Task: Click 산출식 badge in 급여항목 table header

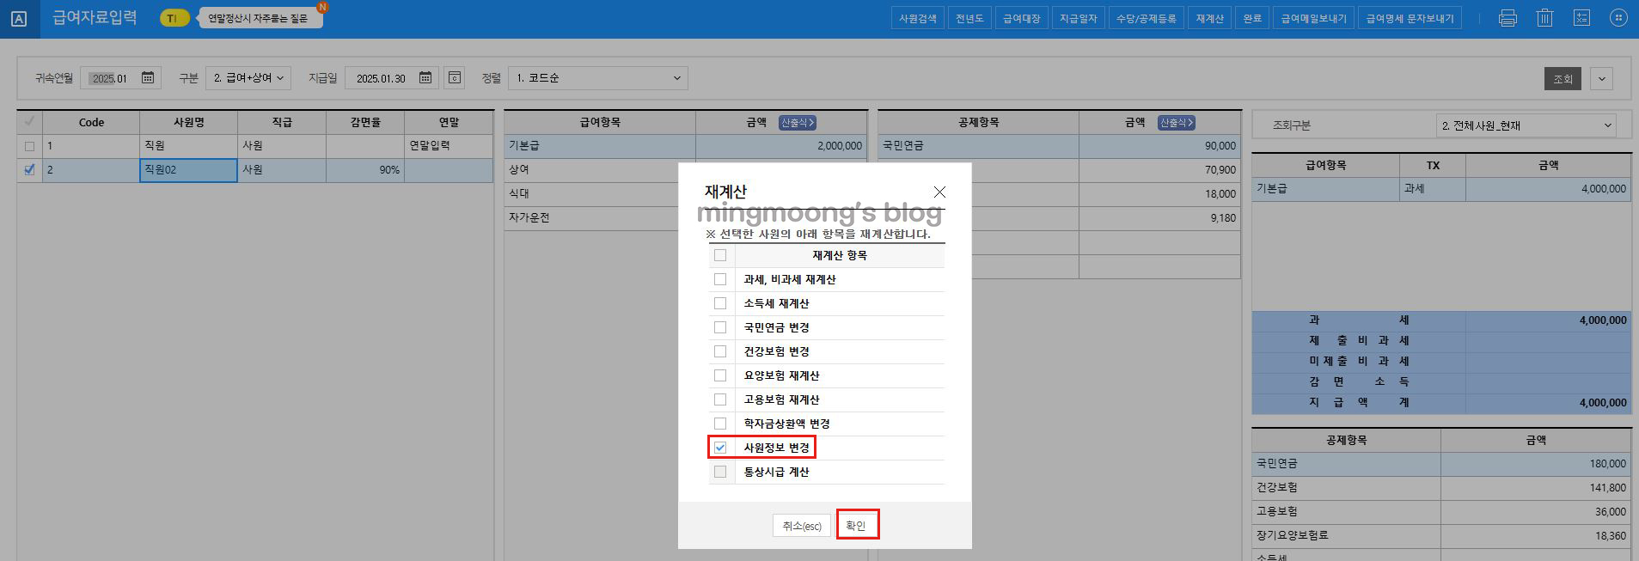Action: click(798, 123)
